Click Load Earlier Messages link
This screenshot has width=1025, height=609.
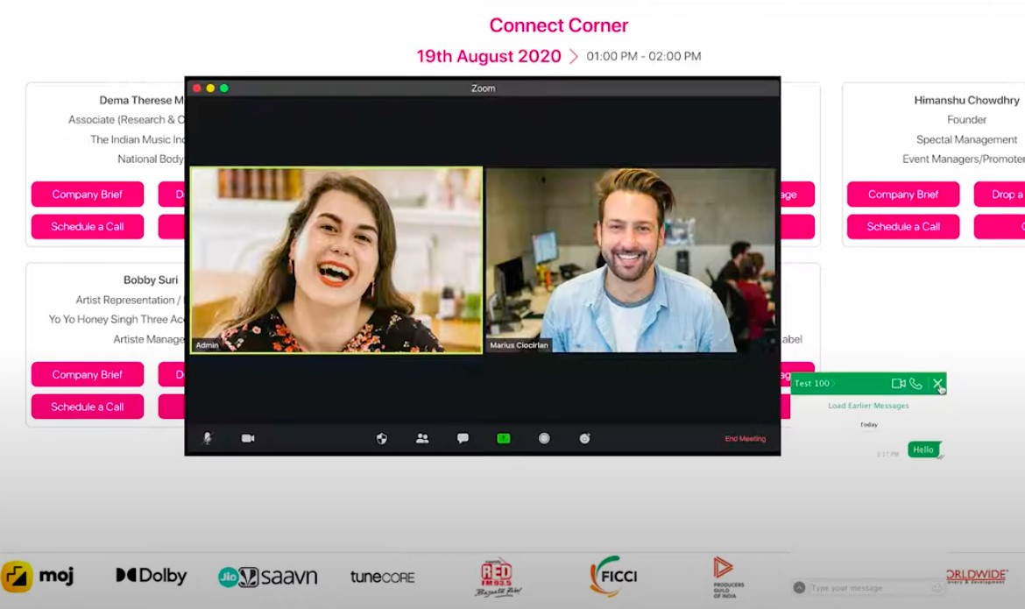pos(868,406)
